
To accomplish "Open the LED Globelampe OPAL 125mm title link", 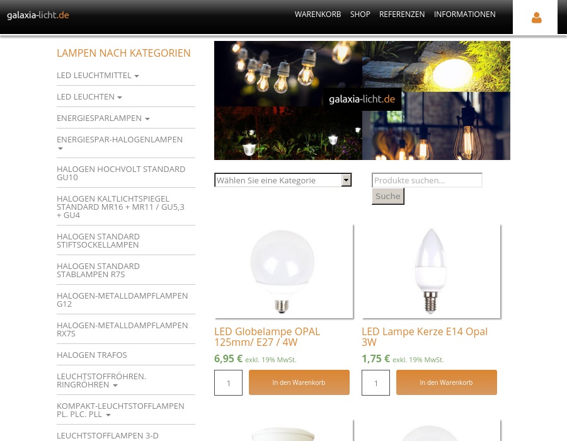I will point(267,337).
